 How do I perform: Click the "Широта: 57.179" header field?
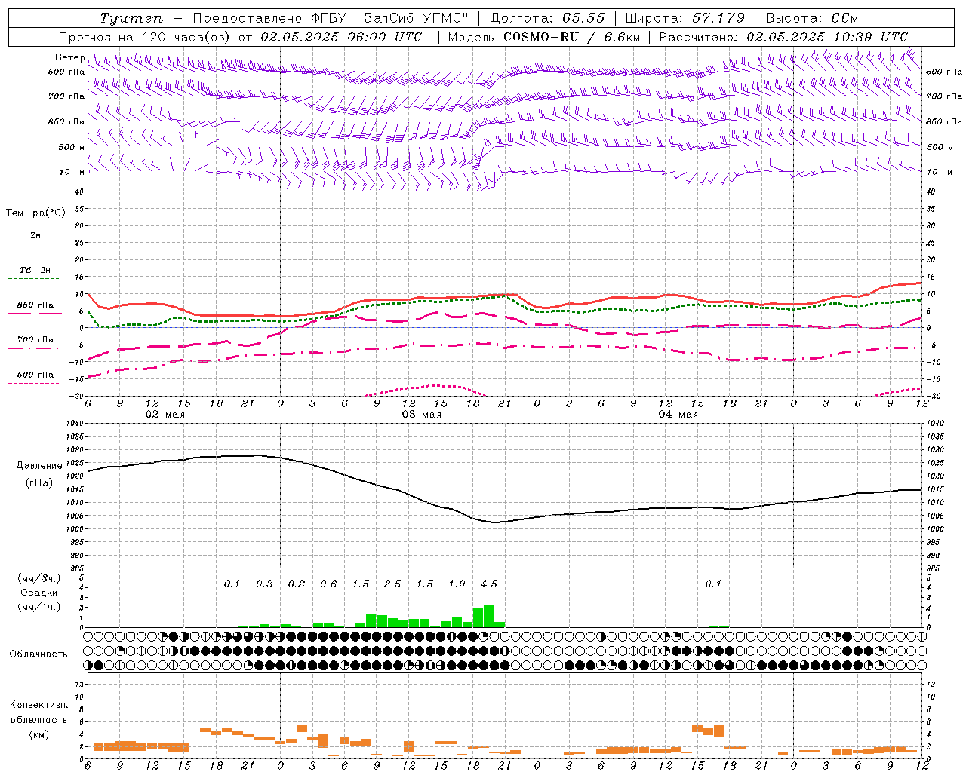point(685,18)
